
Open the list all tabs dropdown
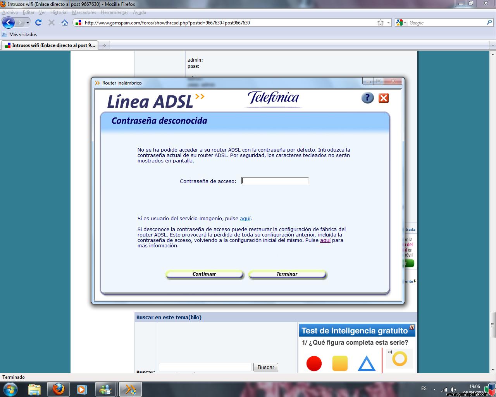point(493,45)
